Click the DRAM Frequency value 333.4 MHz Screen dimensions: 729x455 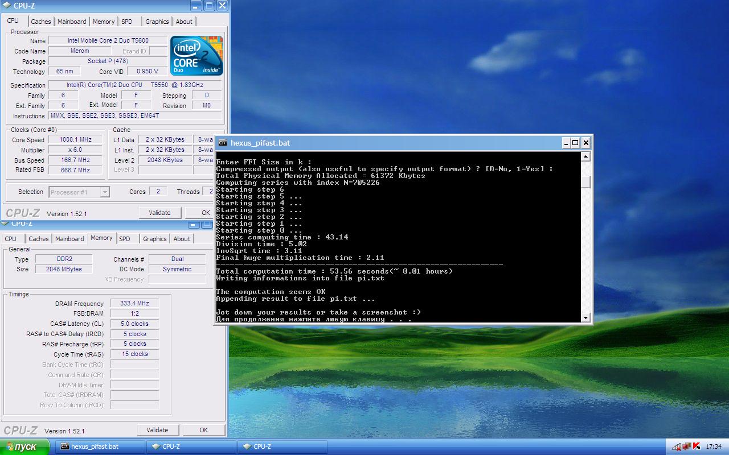click(x=135, y=304)
